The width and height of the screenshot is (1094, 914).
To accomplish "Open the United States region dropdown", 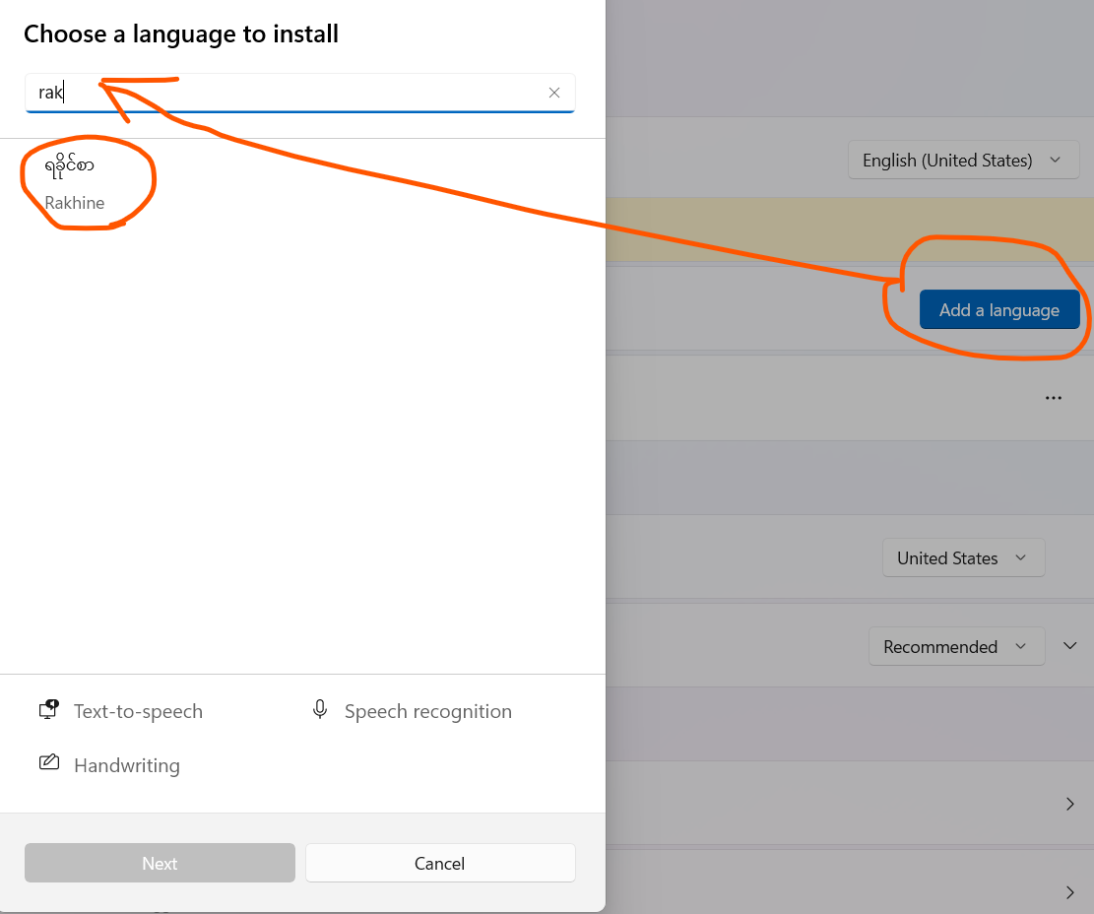I will [962, 557].
